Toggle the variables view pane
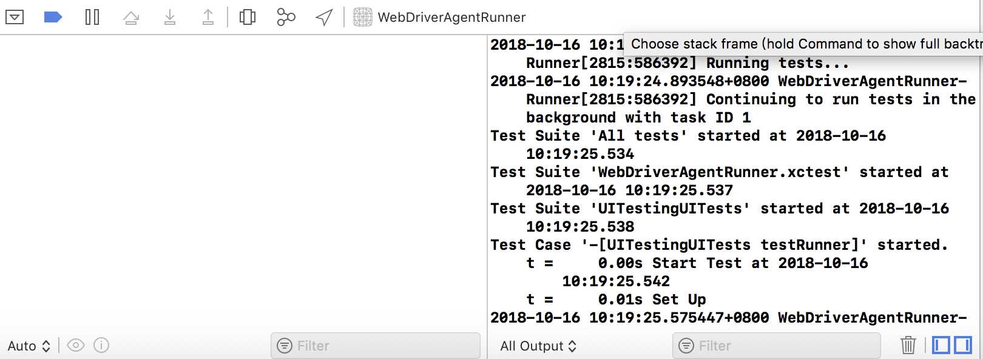This screenshot has width=983, height=359. [941, 345]
